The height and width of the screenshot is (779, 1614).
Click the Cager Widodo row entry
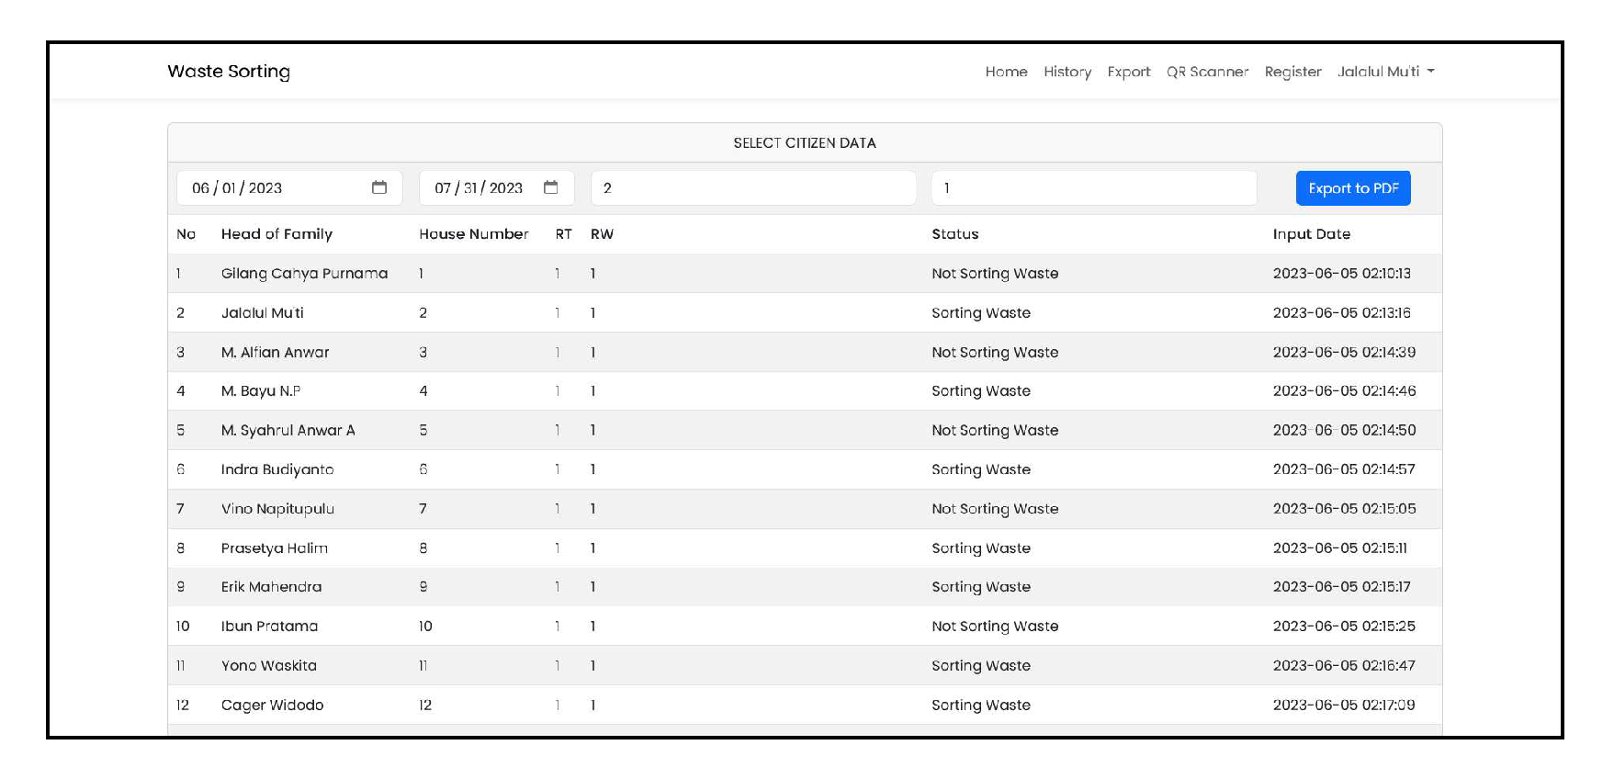click(x=272, y=706)
